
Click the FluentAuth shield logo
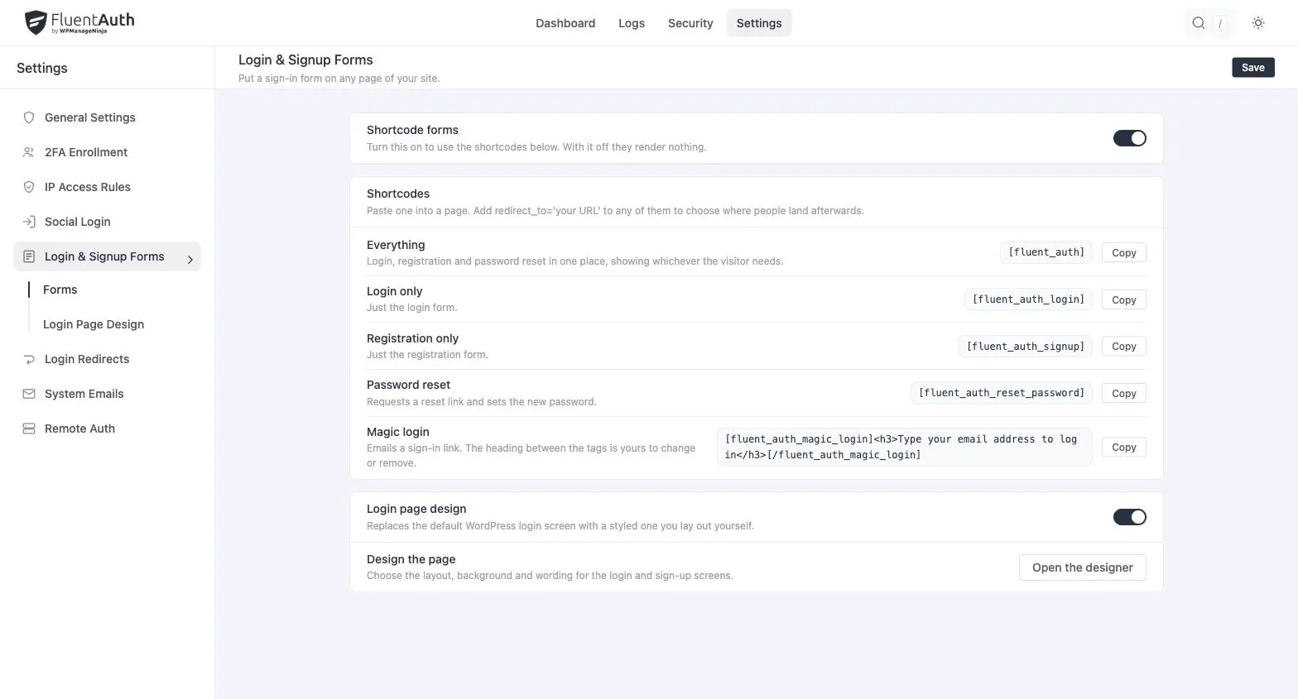[35, 22]
